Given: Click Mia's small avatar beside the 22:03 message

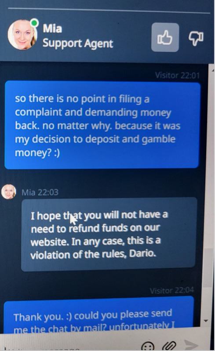Looking at the screenshot, I should [8, 192].
